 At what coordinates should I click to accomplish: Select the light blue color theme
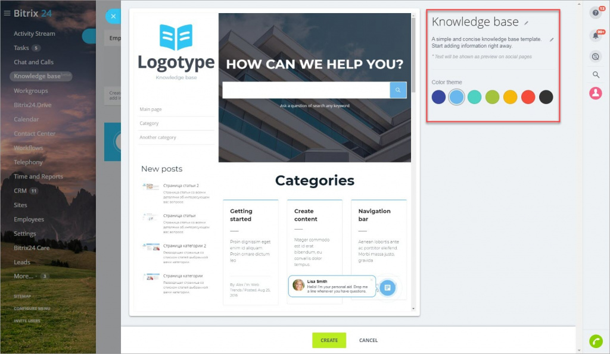[456, 97]
